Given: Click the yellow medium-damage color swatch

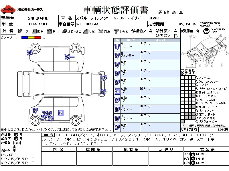Looking at the screenshot, I should click(31, 38).
